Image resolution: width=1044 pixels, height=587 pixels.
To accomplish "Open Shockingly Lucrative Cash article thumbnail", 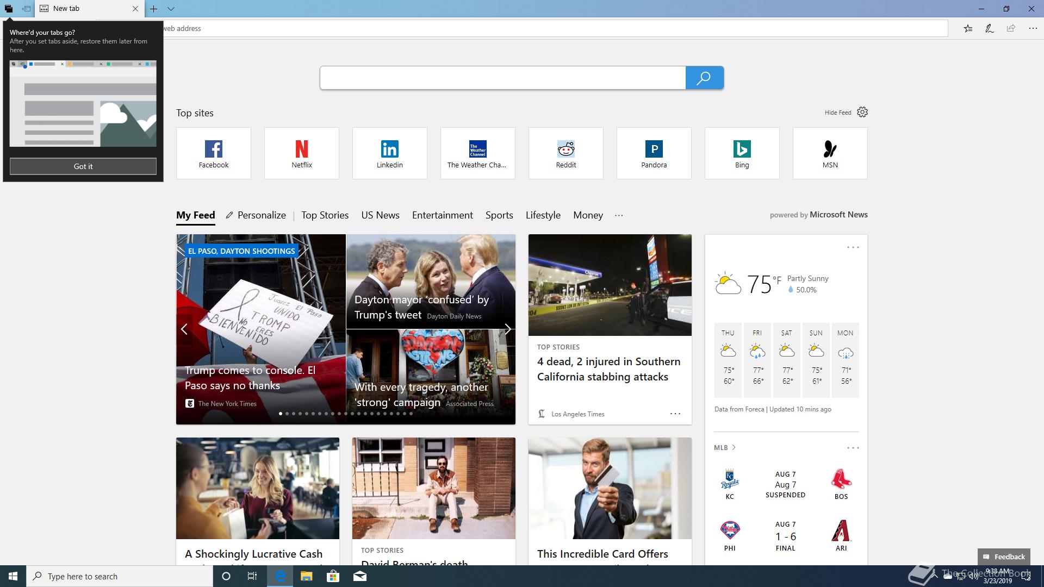I will tap(258, 489).
